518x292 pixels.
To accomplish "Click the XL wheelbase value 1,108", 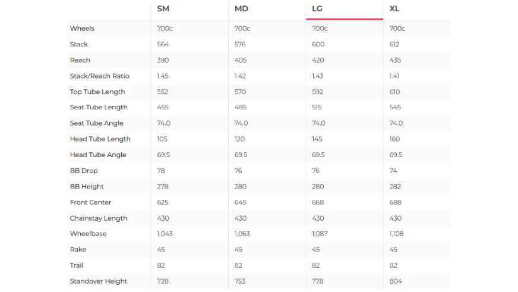I will tap(396, 234).
